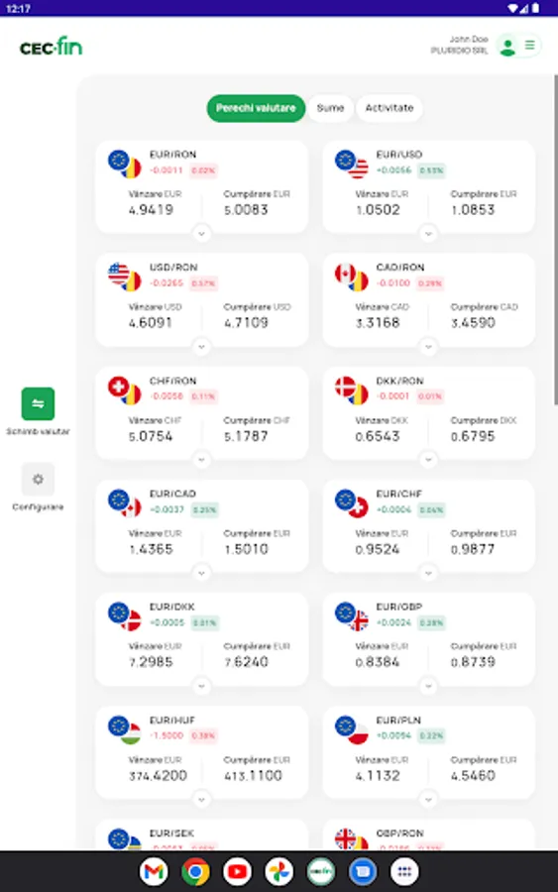The image size is (558, 892).
Task: Expand the EUR/RON card chevron
Action: 201,233
